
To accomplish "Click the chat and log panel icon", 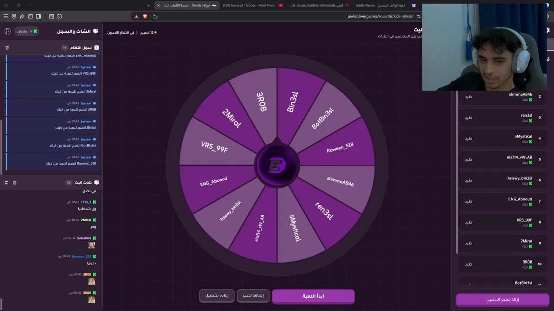I will click(x=96, y=32).
